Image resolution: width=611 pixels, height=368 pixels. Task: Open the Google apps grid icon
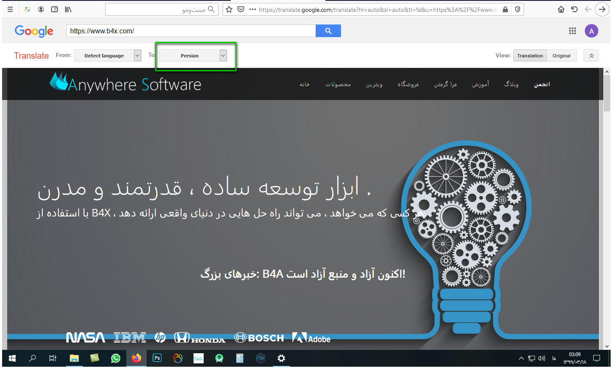pos(573,31)
